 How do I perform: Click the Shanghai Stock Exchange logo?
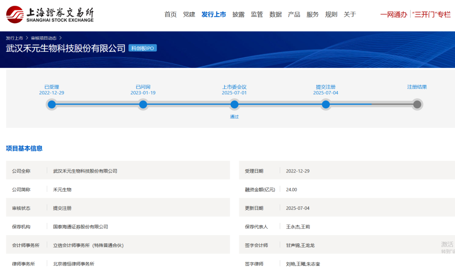pos(50,14)
